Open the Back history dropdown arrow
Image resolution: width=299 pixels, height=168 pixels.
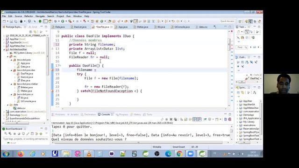[181, 21]
